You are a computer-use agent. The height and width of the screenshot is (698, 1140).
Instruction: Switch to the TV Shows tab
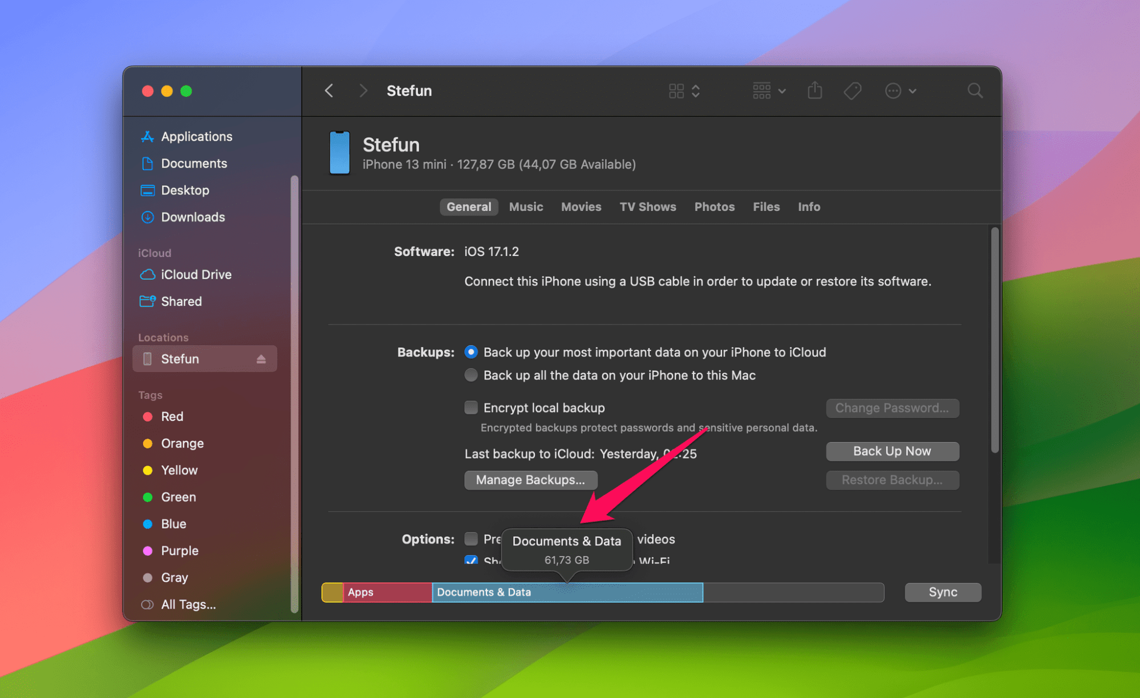tap(648, 206)
